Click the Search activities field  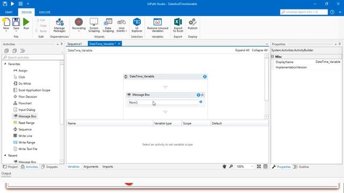[33, 57]
